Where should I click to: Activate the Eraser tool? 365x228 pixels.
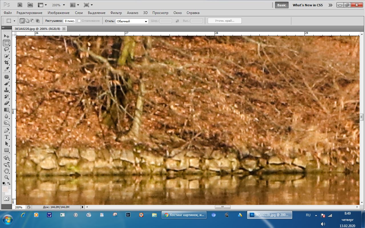[x=7, y=103]
